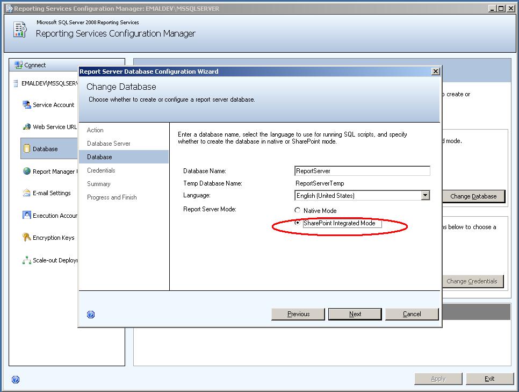This screenshot has width=519, height=392.
Task: Open help from the wizard help icon
Action: click(x=91, y=315)
